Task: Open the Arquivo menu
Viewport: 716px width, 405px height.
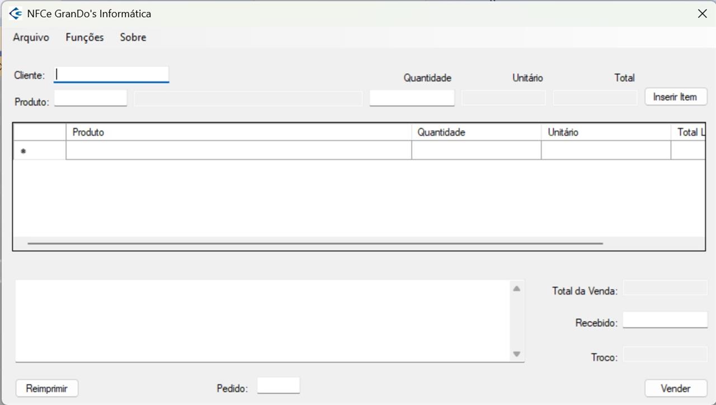Action: [31, 37]
